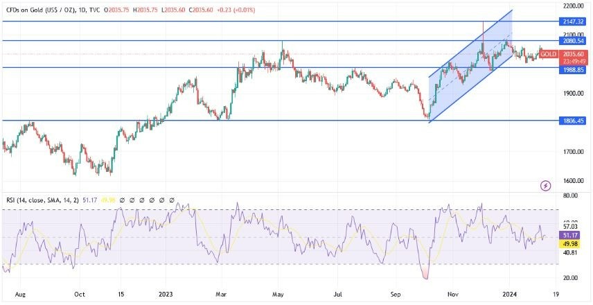Click the countdown timer 23:49:49
This screenshot has height=305, width=593.
[573, 60]
